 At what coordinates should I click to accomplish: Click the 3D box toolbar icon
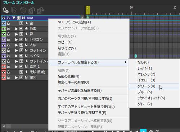coord(23,10)
